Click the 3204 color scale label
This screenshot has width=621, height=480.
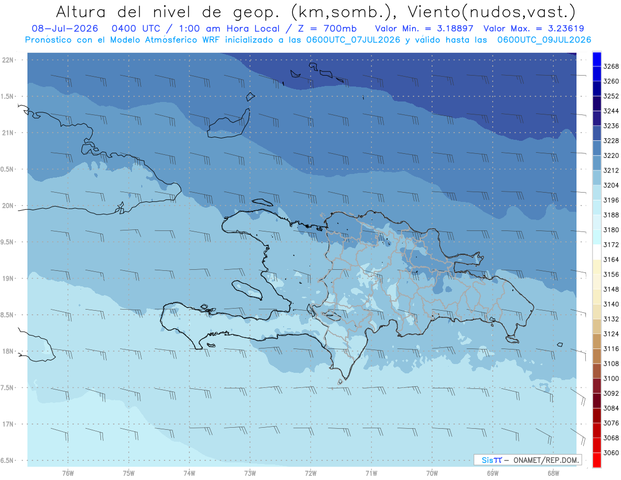[x=611, y=185]
